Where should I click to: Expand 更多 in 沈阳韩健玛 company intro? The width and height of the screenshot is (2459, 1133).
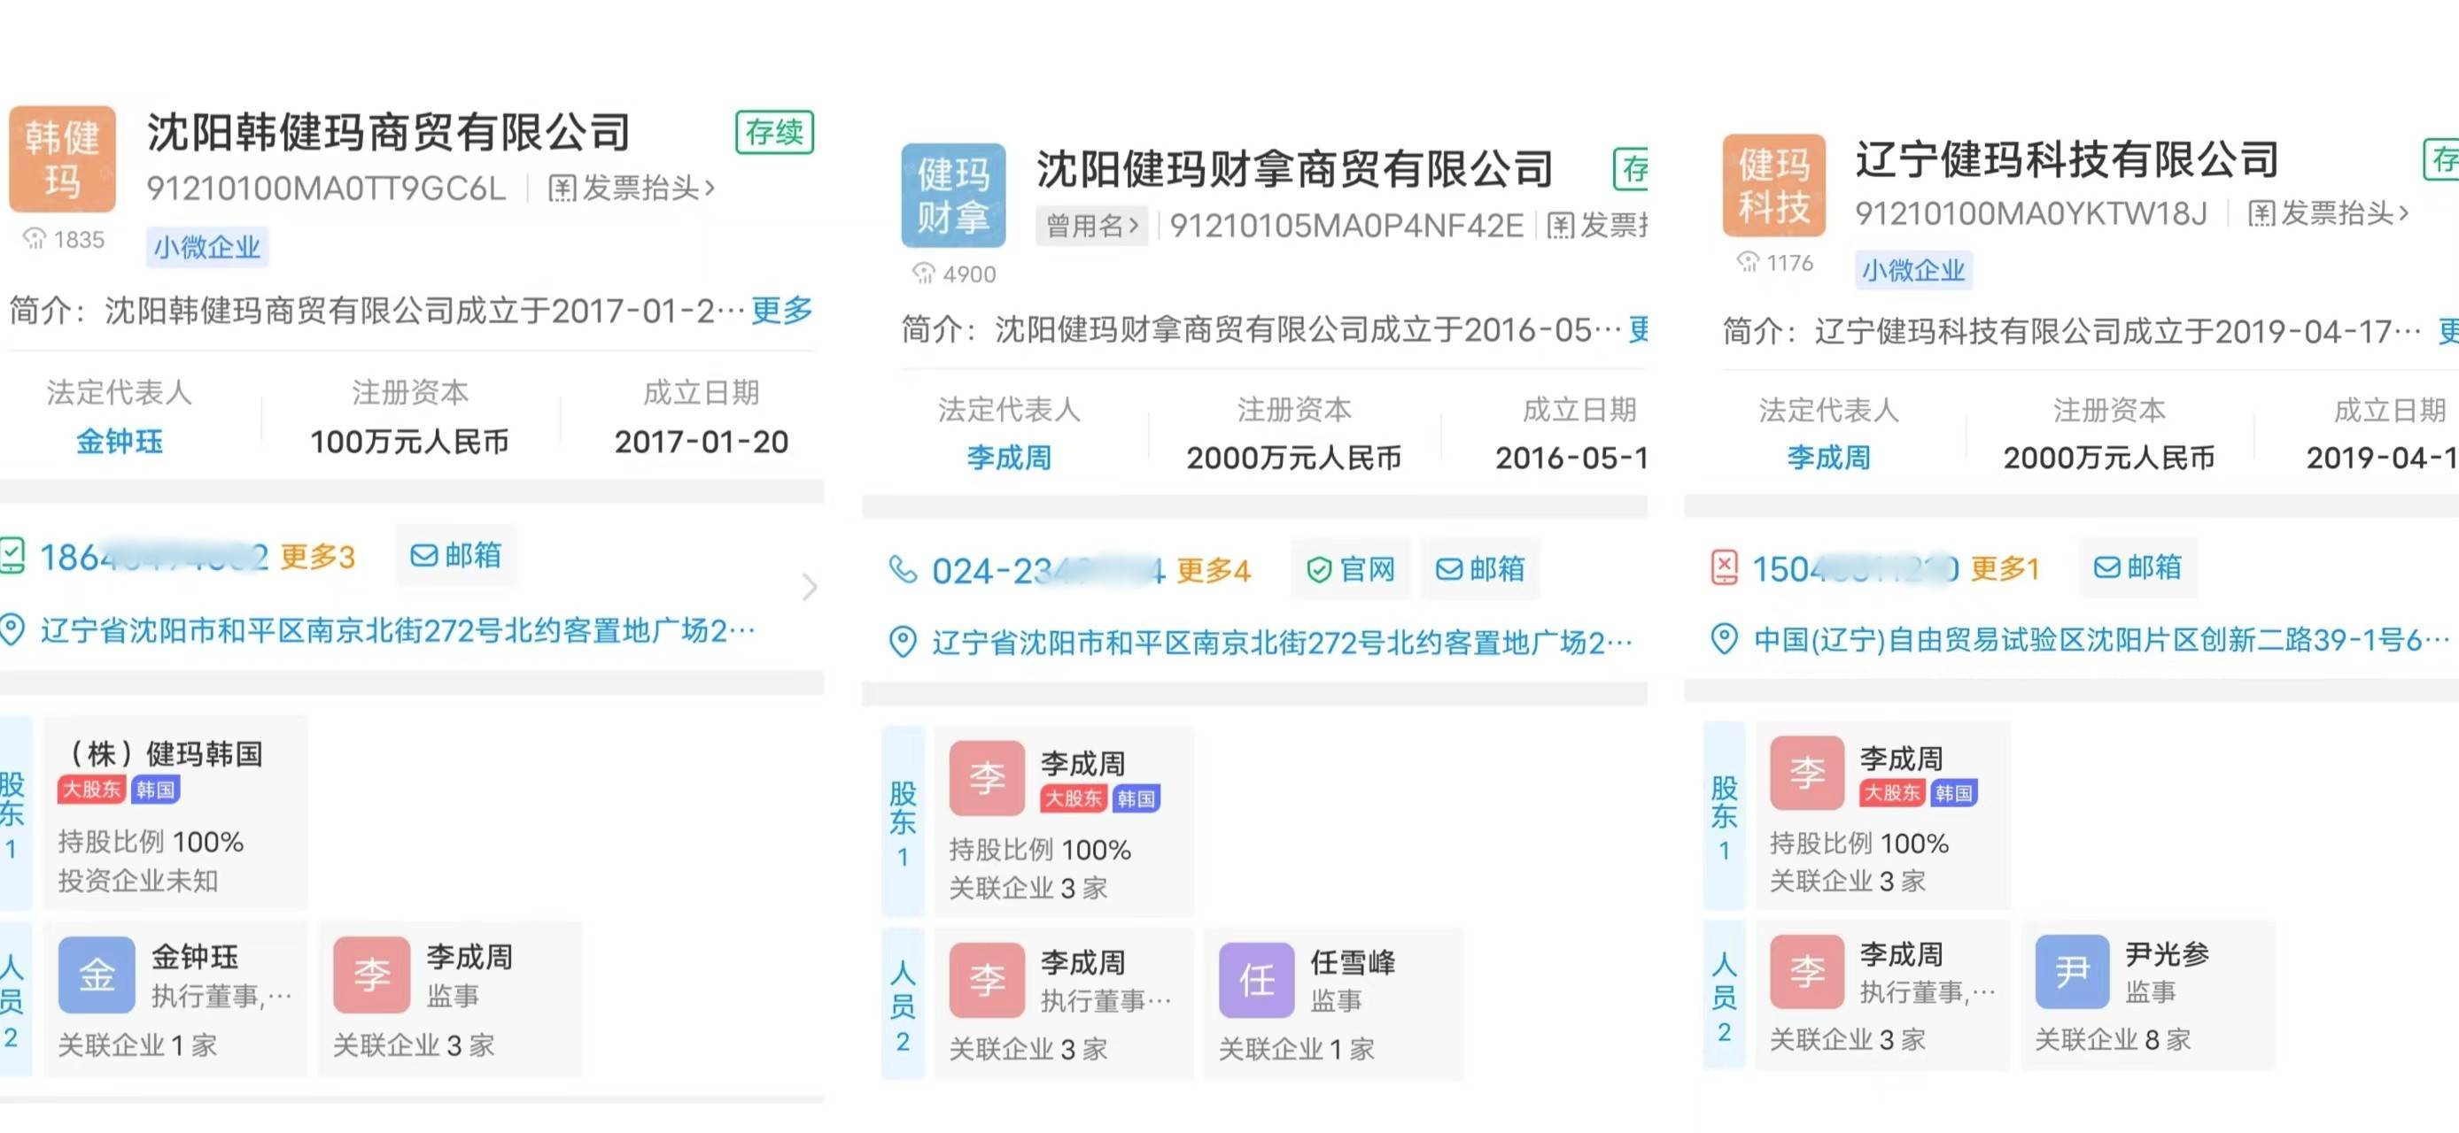click(x=781, y=310)
